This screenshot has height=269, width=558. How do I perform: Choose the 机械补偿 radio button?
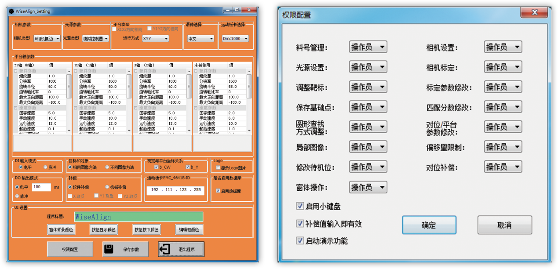(x=107, y=187)
